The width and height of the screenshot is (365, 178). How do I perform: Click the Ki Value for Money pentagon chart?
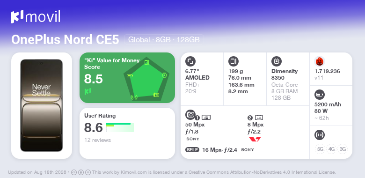(x=146, y=79)
